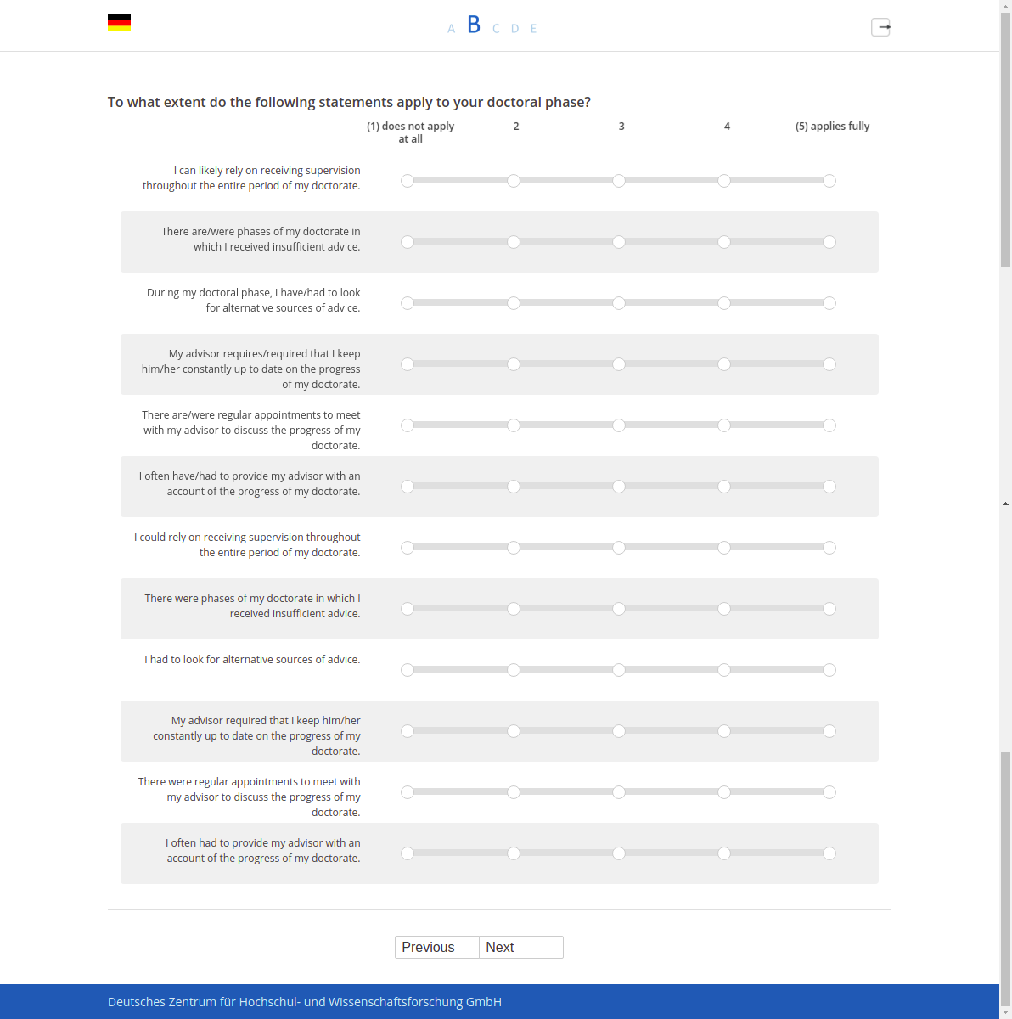Click the "Deutsches Zentrum für Hochschul-" footer text

[x=305, y=1002]
